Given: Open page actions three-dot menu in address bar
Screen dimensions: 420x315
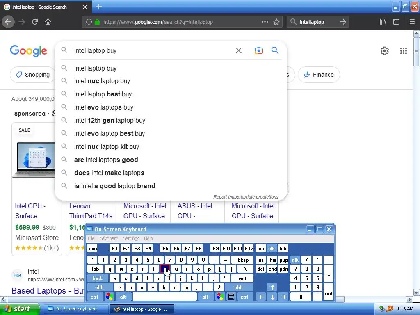Looking at the screenshot, I should (x=265, y=22).
